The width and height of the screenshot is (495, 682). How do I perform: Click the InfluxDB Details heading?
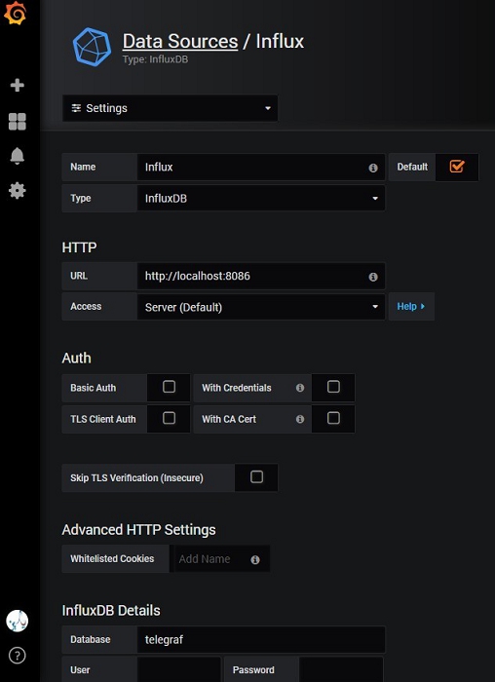click(111, 610)
